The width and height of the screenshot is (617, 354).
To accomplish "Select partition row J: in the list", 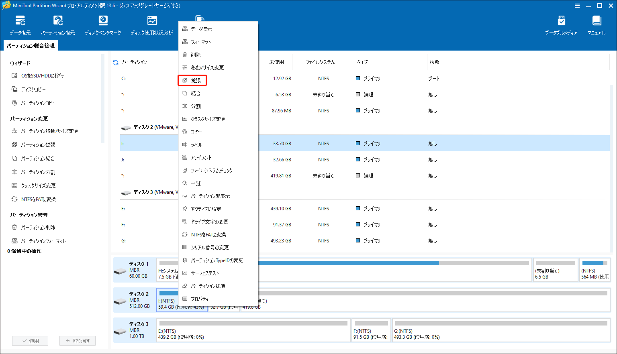I will tap(365, 160).
